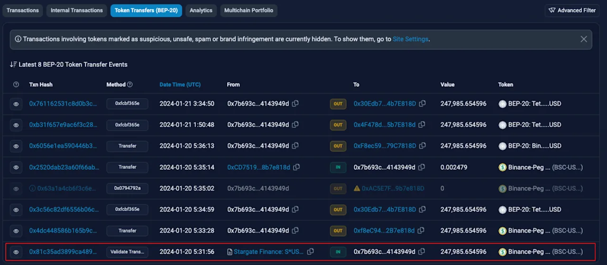607x265 pixels.
Task: Copy To address in 5:35:14 row
Action: coord(422,167)
